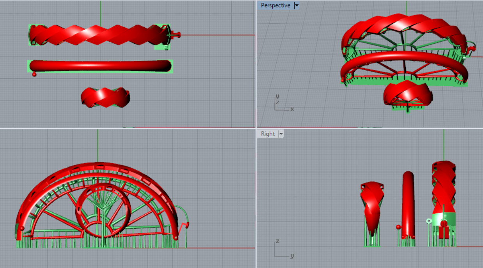Viewport: 483px width, 268px height.
Task: Select the tall twisted ring in Right viewport
Action: tap(444, 183)
